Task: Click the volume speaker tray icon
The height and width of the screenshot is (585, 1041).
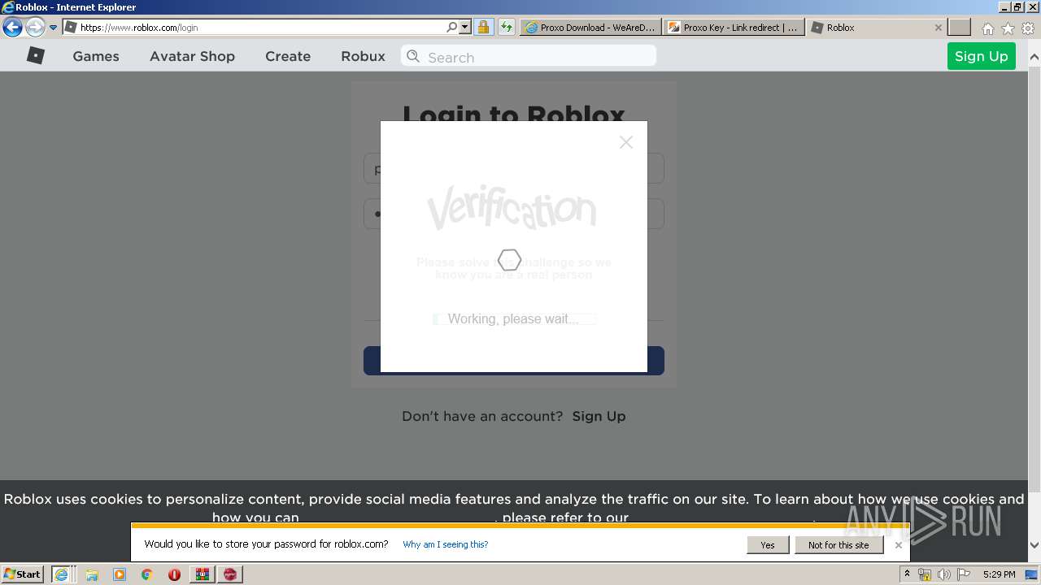Action: point(943,574)
